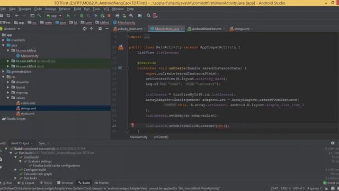The image size is (339, 191).
Task: Collapse the imports fold marker
Action: click(127, 37)
